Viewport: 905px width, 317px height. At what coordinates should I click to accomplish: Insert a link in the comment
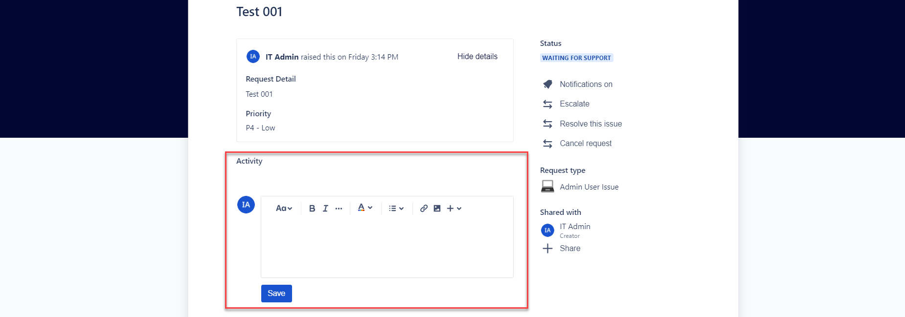[424, 209]
